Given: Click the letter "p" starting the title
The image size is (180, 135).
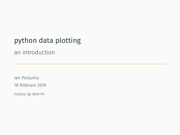Looking at the screenshot, I should 16,41.
